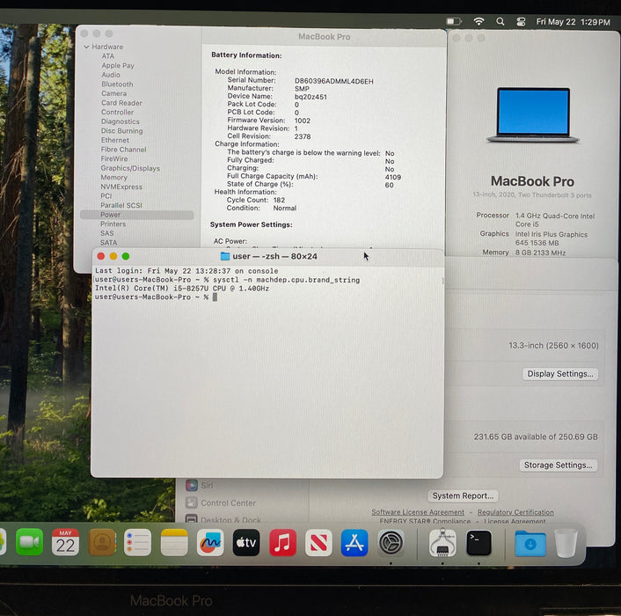Select Memory in hardware sidebar
This screenshot has height=616, width=621.
coord(113,178)
